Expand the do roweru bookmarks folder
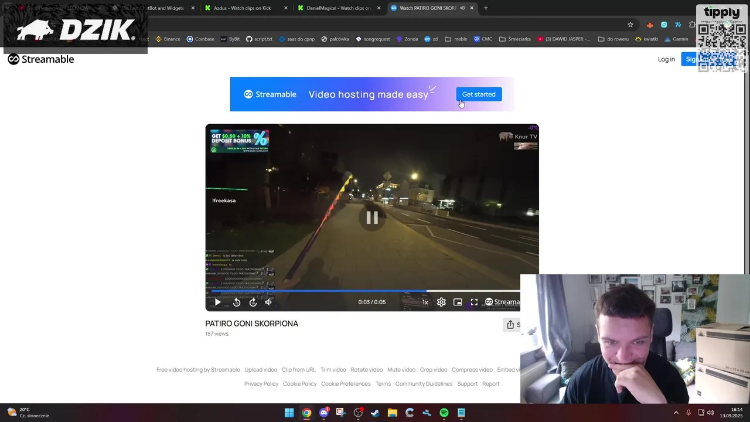The height and width of the screenshot is (422, 750). (x=613, y=39)
